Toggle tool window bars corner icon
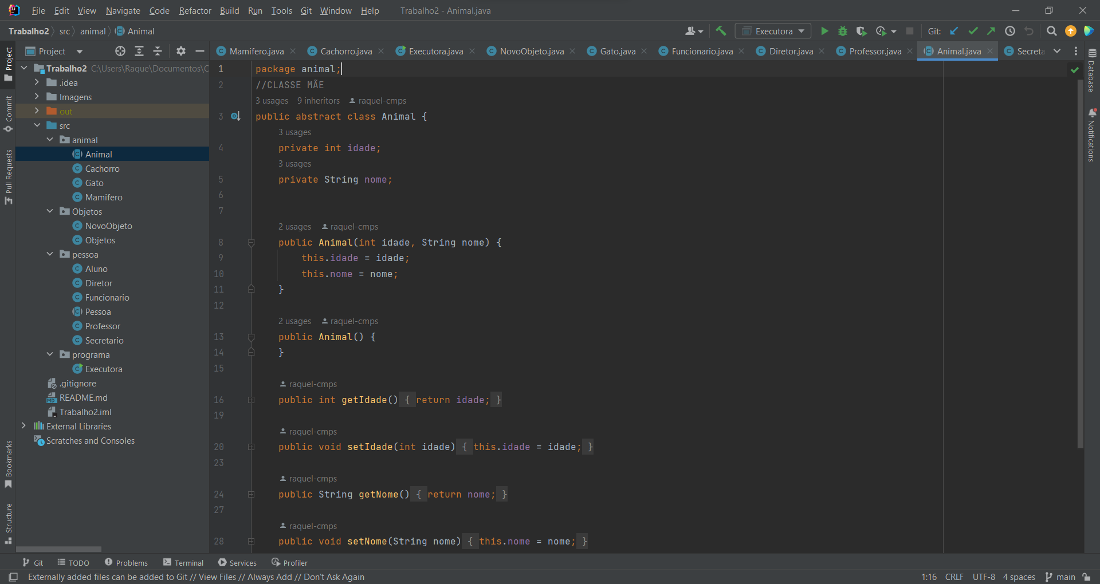The image size is (1100, 584). (13, 577)
